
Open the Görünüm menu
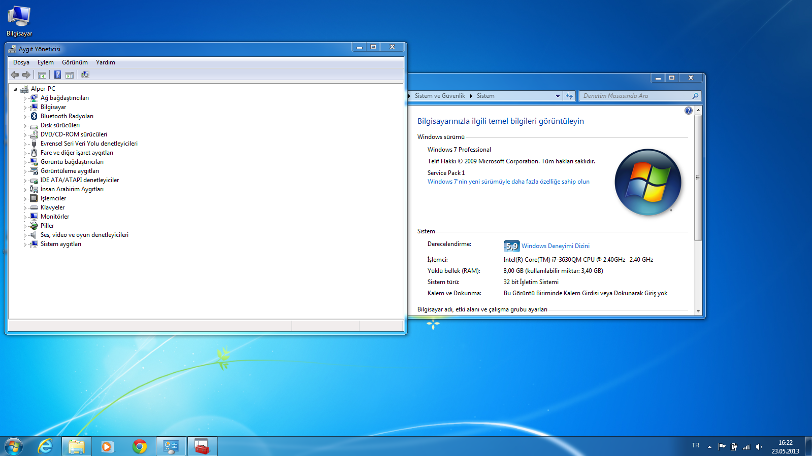coord(75,62)
